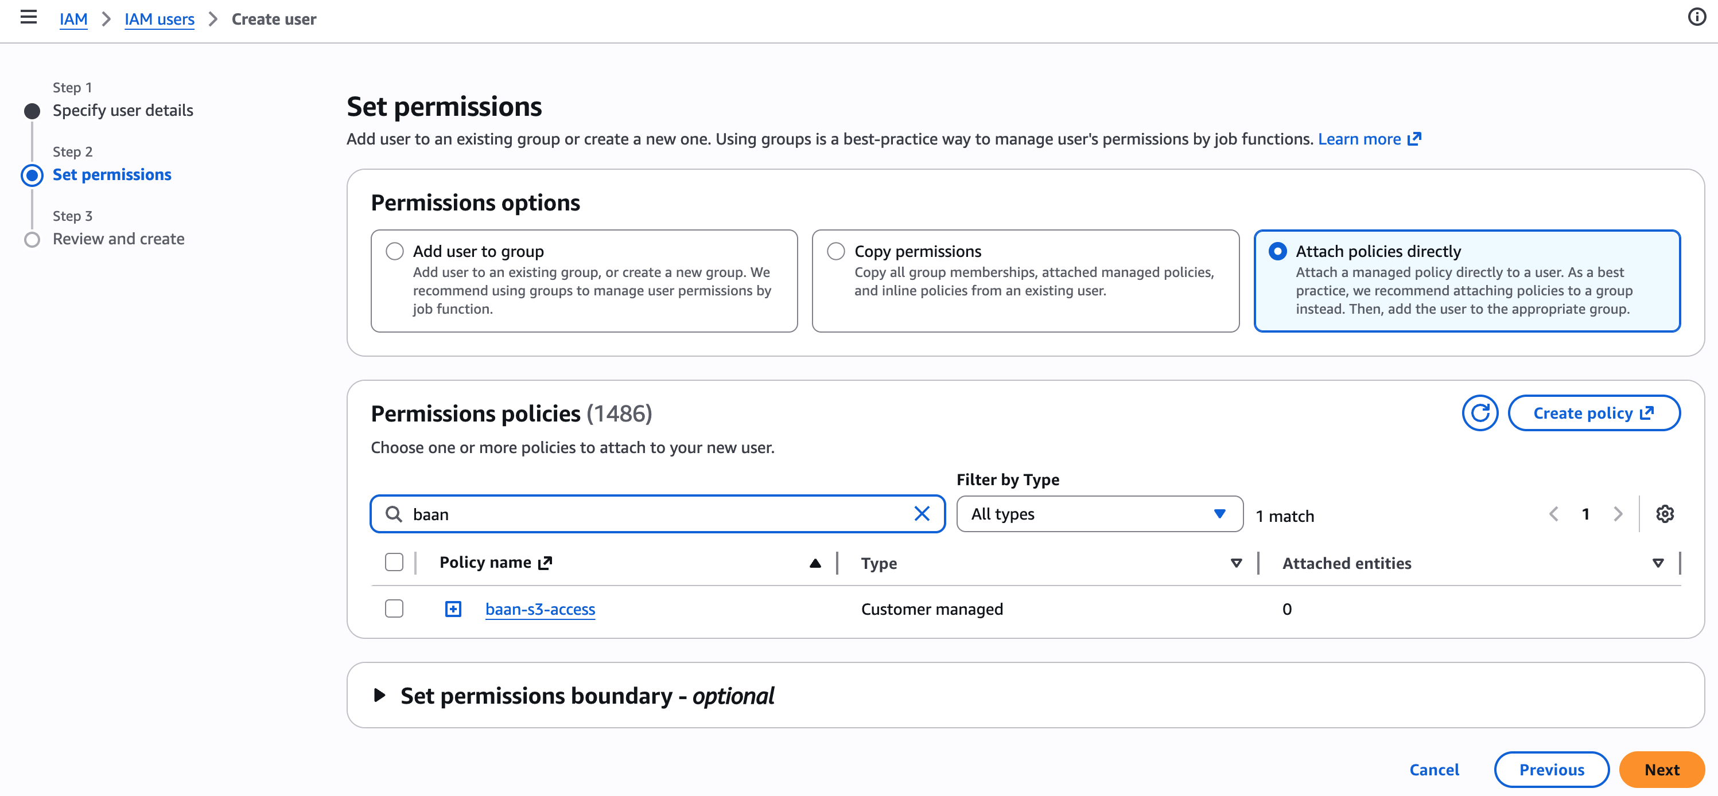Open Policy name external link icon
The image size is (1718, 796).
click(546, 563)
